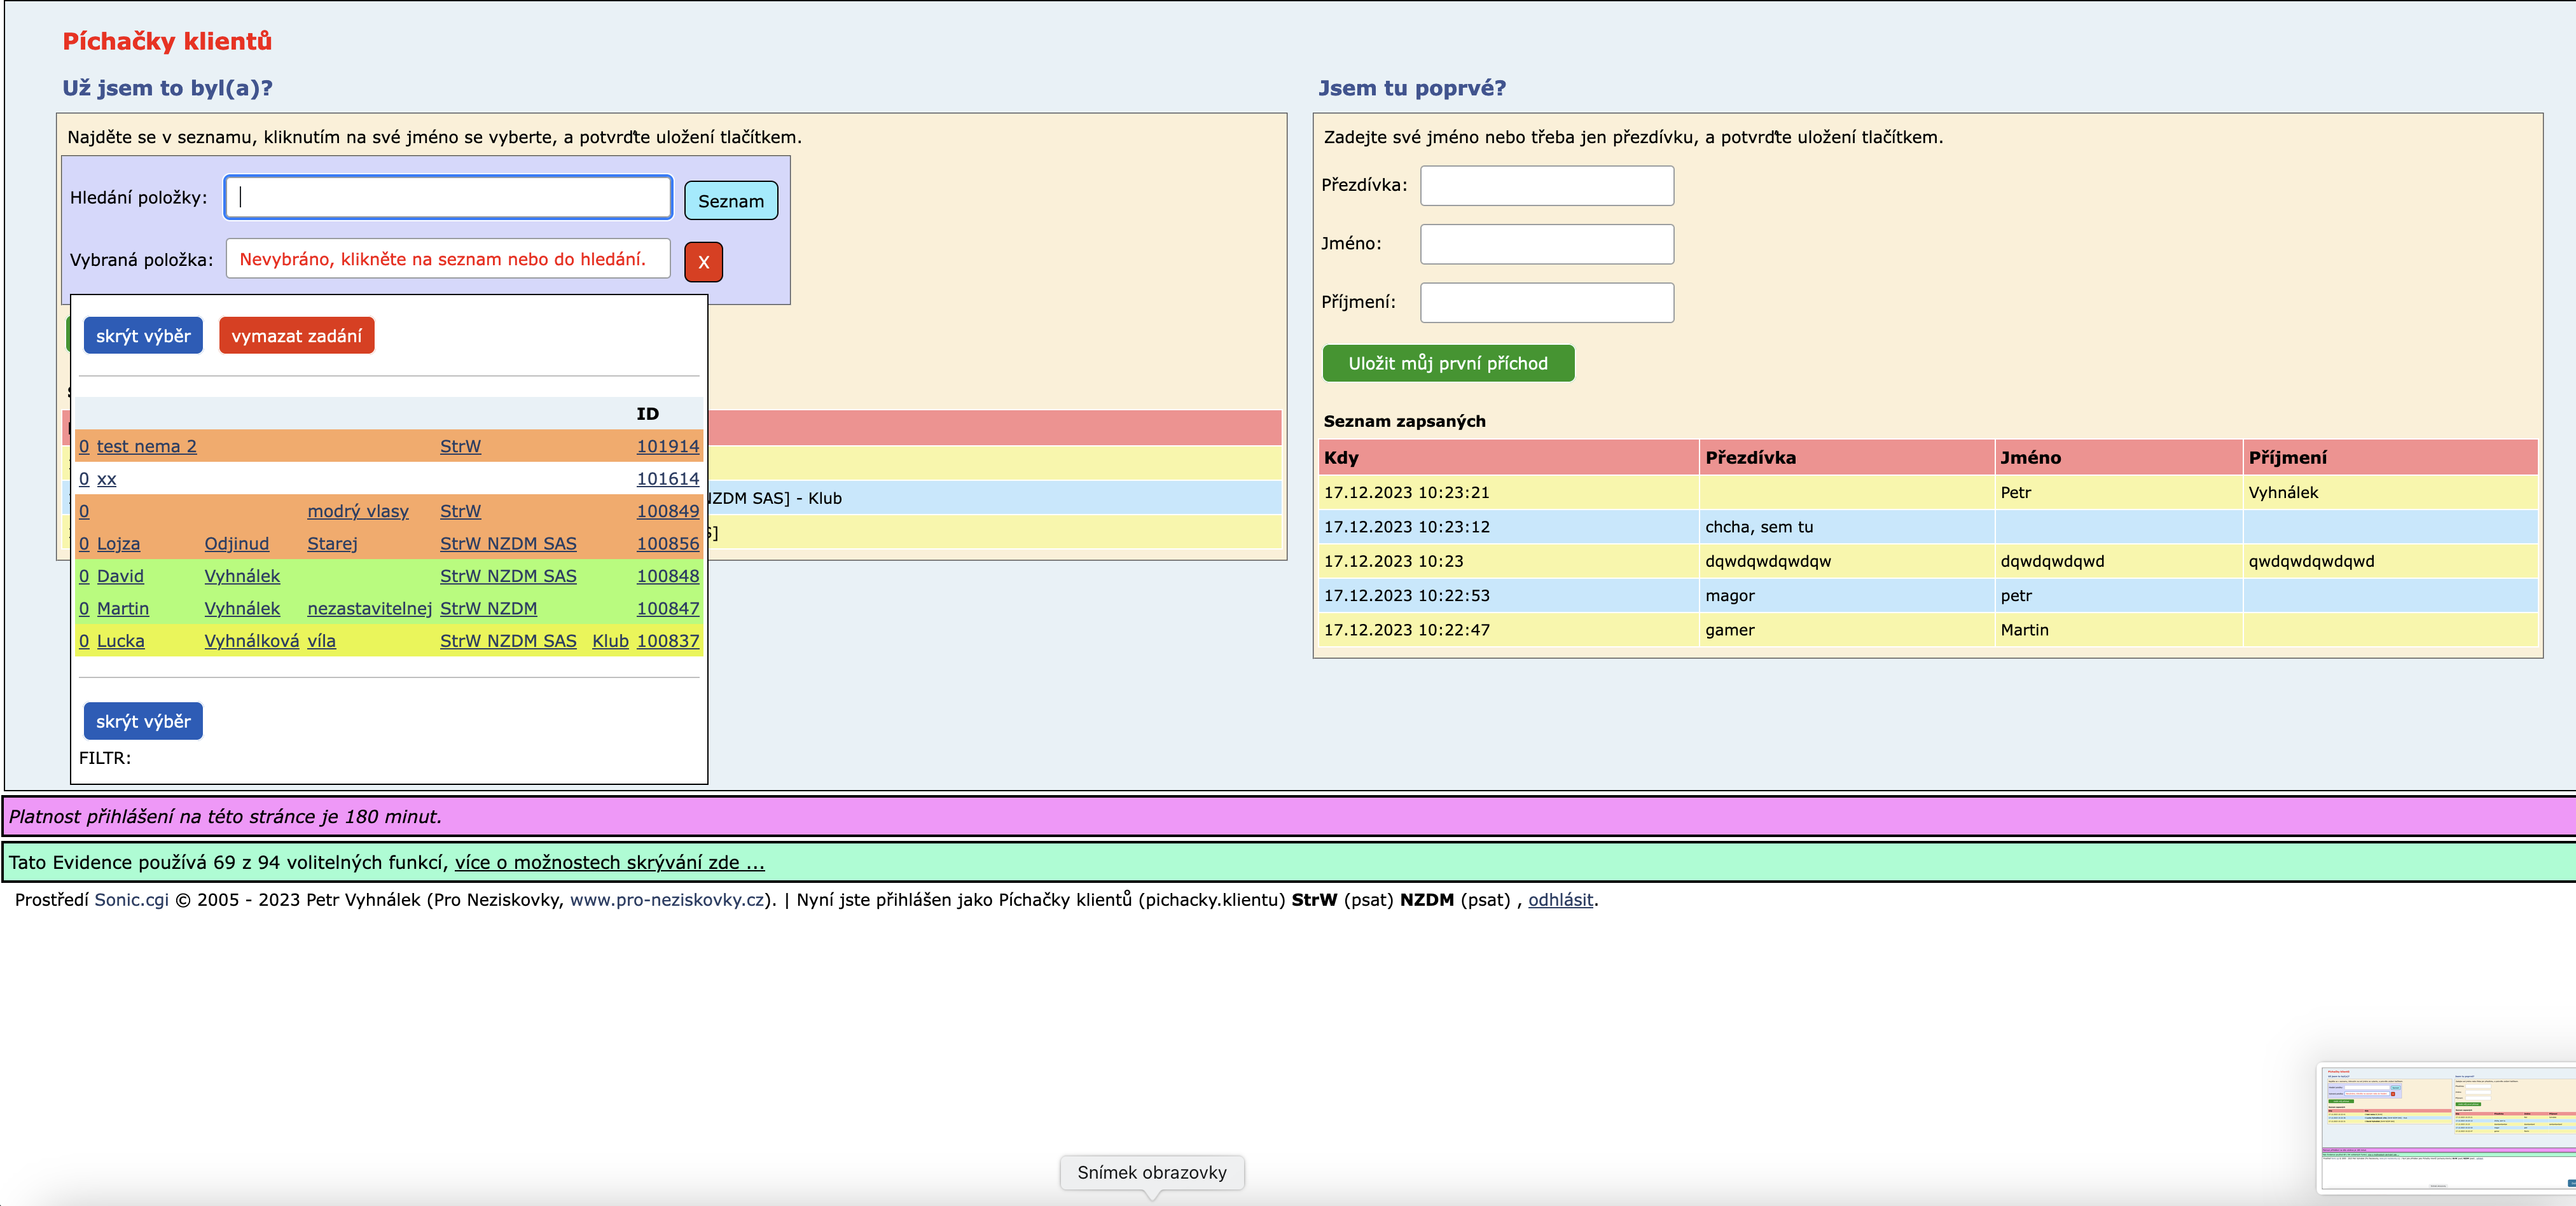
Task: Select ID 101614 in the list
Action: click(x=667, y=479)
